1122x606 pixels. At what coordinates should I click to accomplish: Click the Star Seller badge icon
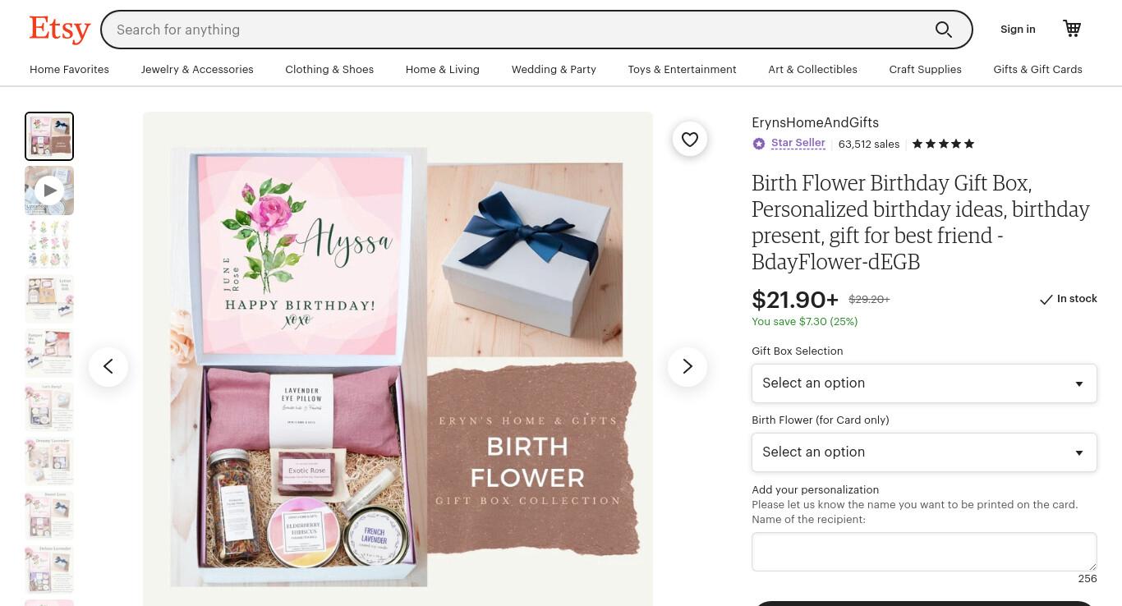click(759, 144)
